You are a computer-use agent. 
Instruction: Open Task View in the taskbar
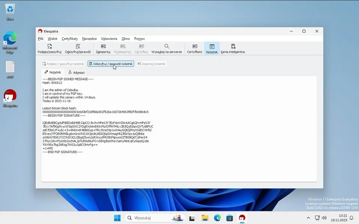pos(192,218)
